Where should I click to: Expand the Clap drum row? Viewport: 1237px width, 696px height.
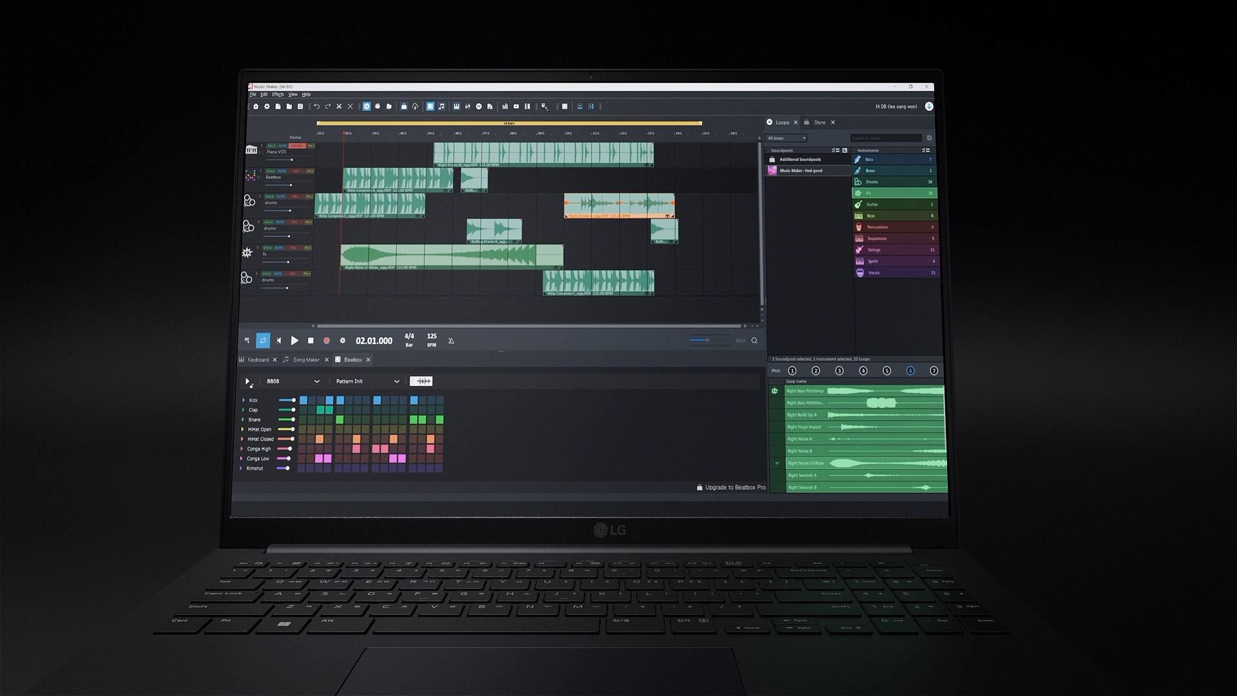pyautogui.click(x=244, y=410)
